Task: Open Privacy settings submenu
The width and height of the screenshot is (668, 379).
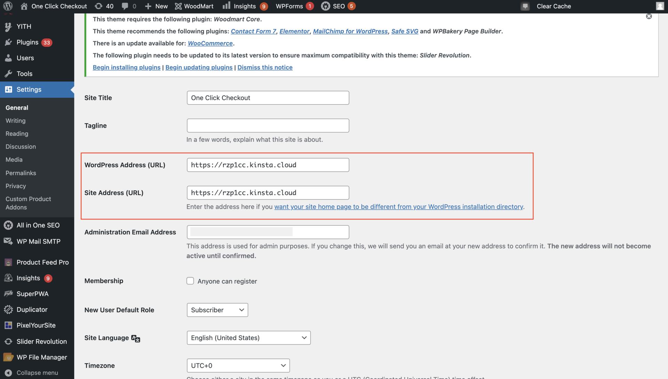Action: 16,186
